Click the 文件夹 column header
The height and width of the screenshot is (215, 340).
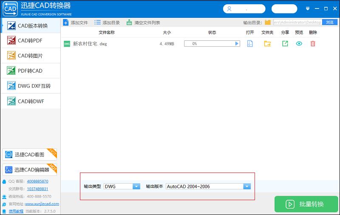tap(267, 32)
